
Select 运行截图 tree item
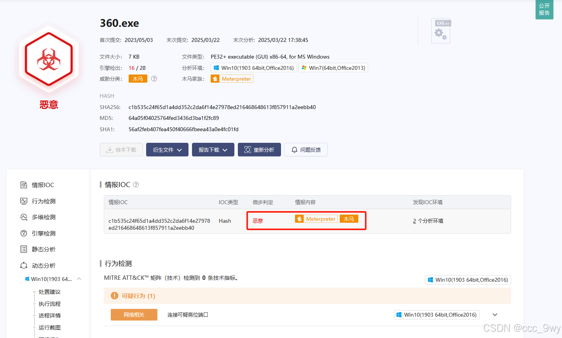pos(49,328)
